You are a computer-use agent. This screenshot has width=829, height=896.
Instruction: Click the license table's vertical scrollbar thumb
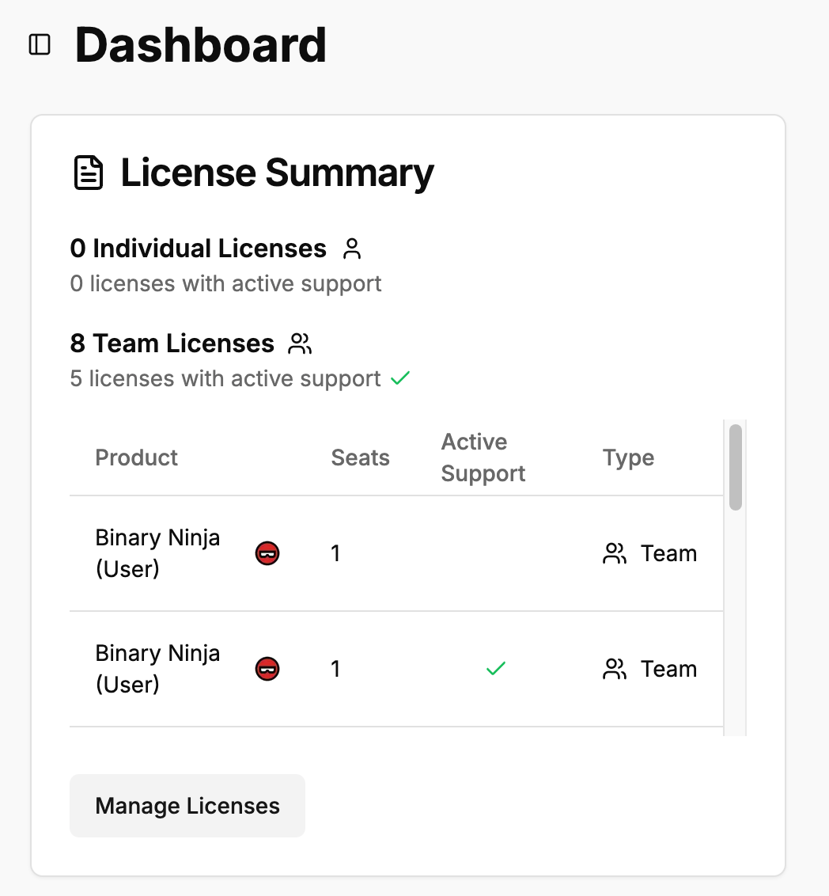point(736,467)
